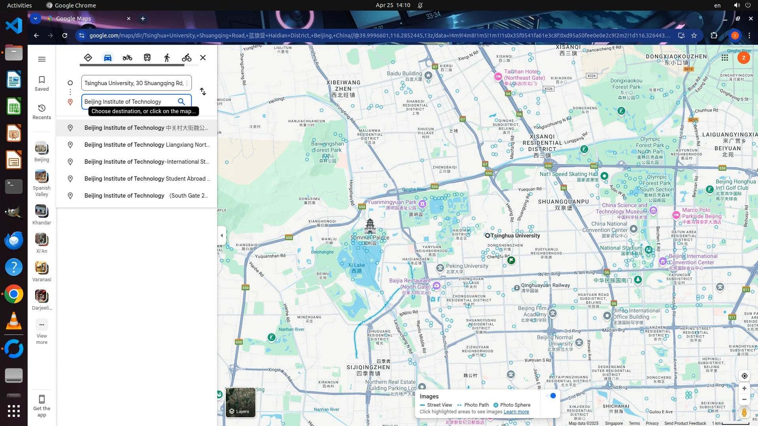Click the search magnifier in destination field
The image size is (758, 426).
pos(181,101)
